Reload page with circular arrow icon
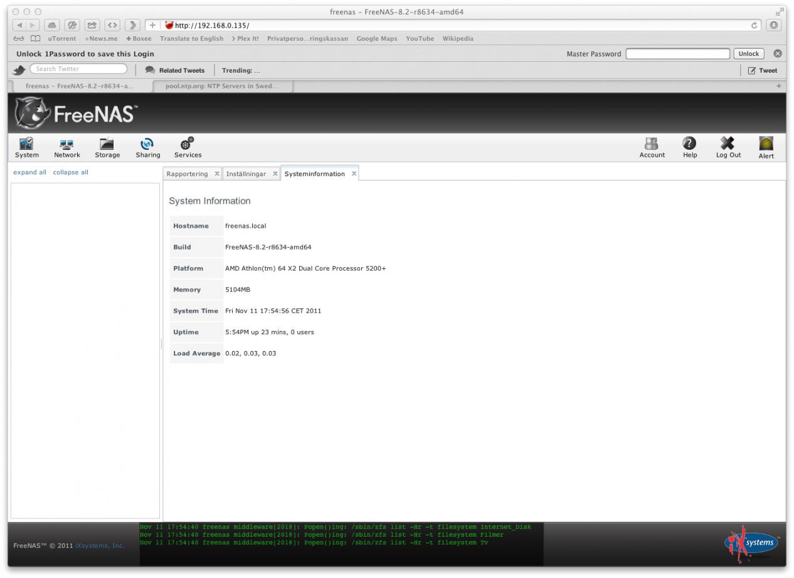The width and height of the screenshot is (794, 578). [755, 25]
